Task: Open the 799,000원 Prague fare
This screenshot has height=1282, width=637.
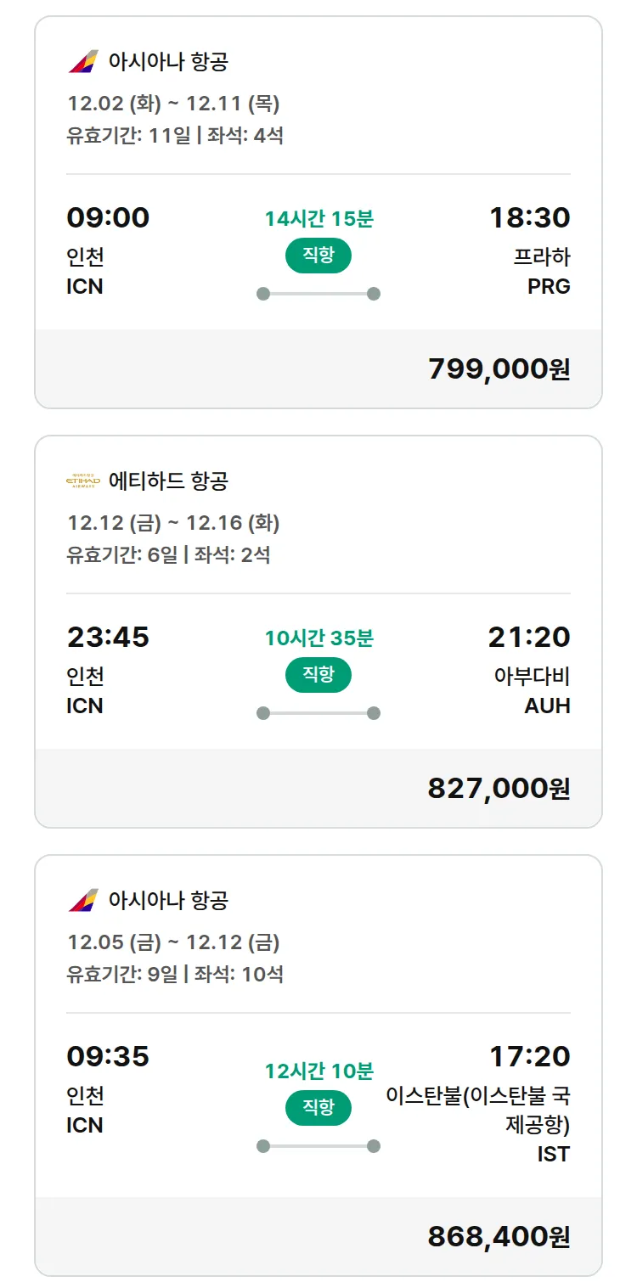Action: (499, 369)
